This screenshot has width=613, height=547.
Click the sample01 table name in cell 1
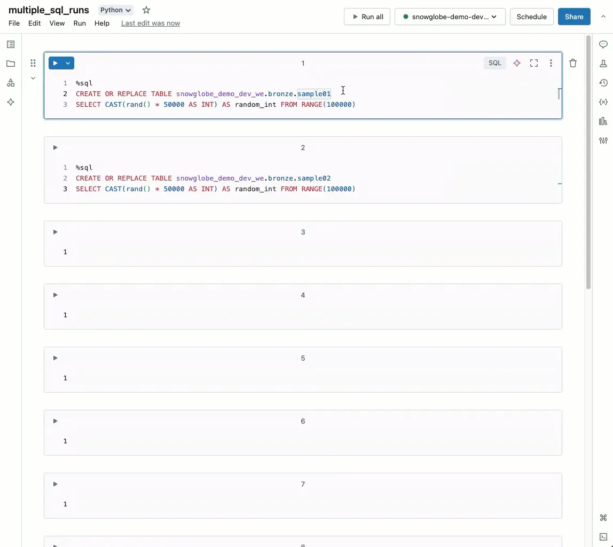(314, 94)
